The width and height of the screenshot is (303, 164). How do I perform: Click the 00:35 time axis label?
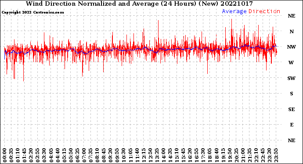pyautogui.click(x=11, y=155)
